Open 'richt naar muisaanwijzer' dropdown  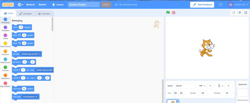[30, 97]
